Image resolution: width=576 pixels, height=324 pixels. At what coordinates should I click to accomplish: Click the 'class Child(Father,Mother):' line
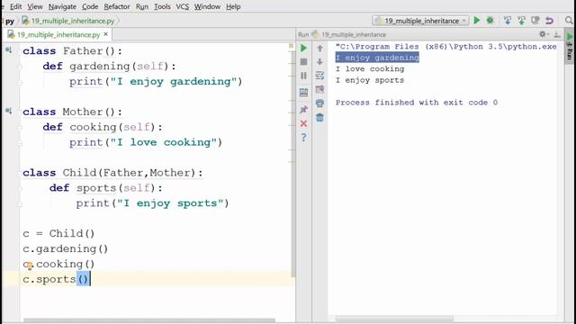pyautogui.click(x=112, y=173)
